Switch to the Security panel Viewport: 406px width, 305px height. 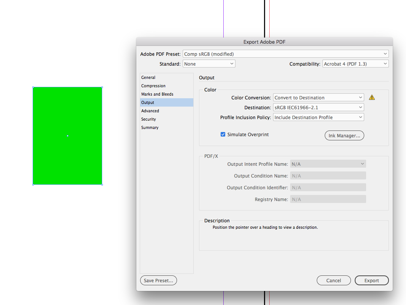[x=148, y=119]
